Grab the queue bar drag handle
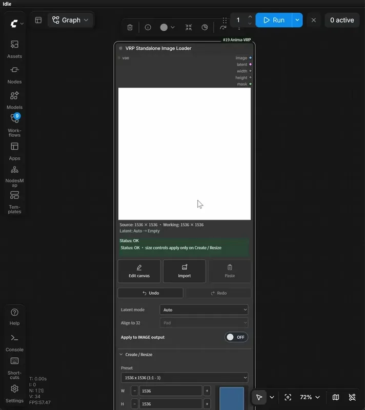 (225, 20)
